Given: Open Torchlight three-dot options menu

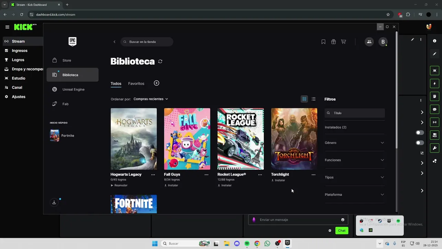Looking at the screenshot, I should pos(314,175).
